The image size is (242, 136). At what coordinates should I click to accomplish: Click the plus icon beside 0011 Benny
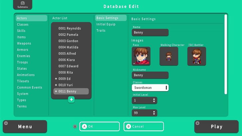(x=56, y=91)
